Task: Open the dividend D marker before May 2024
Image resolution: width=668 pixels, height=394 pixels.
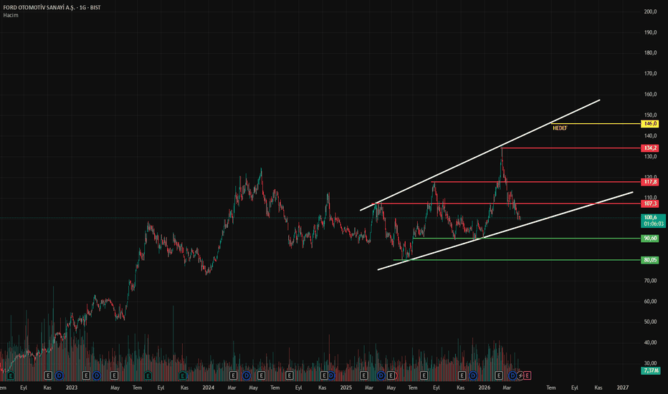Action: point(247,375)
